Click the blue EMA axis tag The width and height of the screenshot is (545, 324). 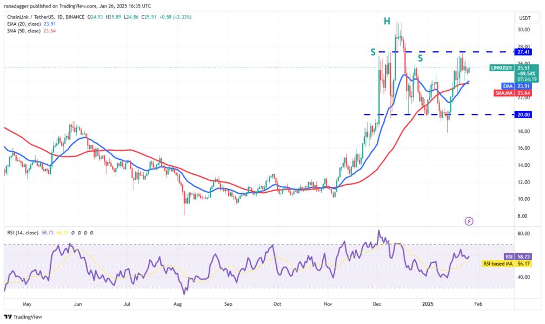(x=508, y=86)
